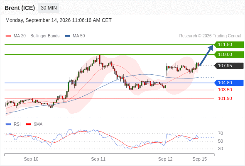Screen dimensions: 245x166
Task: Click the 104.80 blue pivot label
Action: 229,83
